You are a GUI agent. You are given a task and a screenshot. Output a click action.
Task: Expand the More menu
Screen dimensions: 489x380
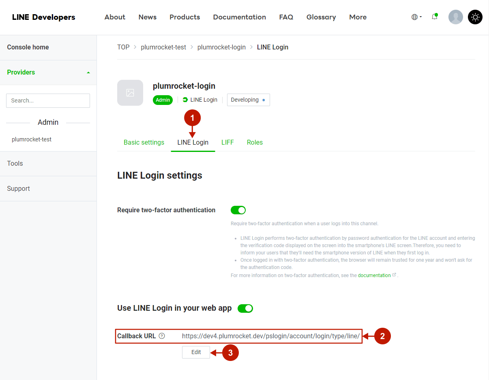point(358,17)
